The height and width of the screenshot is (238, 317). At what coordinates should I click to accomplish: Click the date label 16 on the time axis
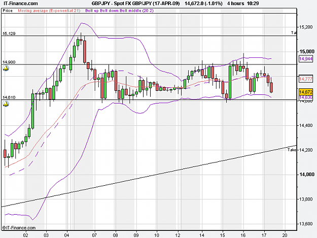(243, 235)
